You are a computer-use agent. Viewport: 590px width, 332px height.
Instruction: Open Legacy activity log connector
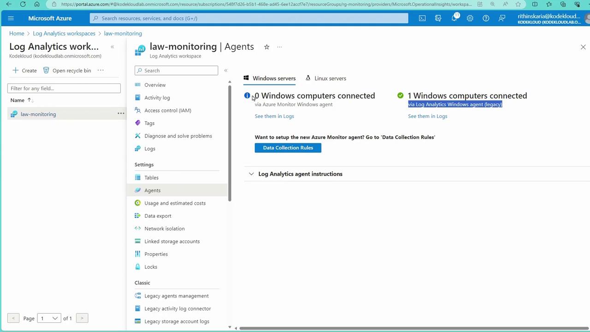point(177,308)
